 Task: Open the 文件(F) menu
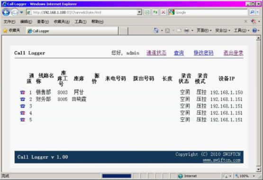[x=9, y=22]
